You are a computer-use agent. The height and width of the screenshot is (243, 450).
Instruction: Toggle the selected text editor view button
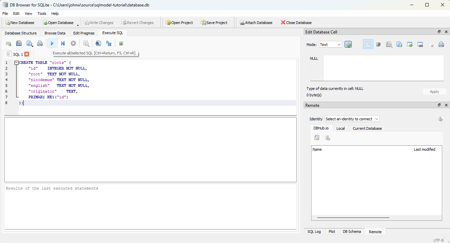[x=368, y=44]
